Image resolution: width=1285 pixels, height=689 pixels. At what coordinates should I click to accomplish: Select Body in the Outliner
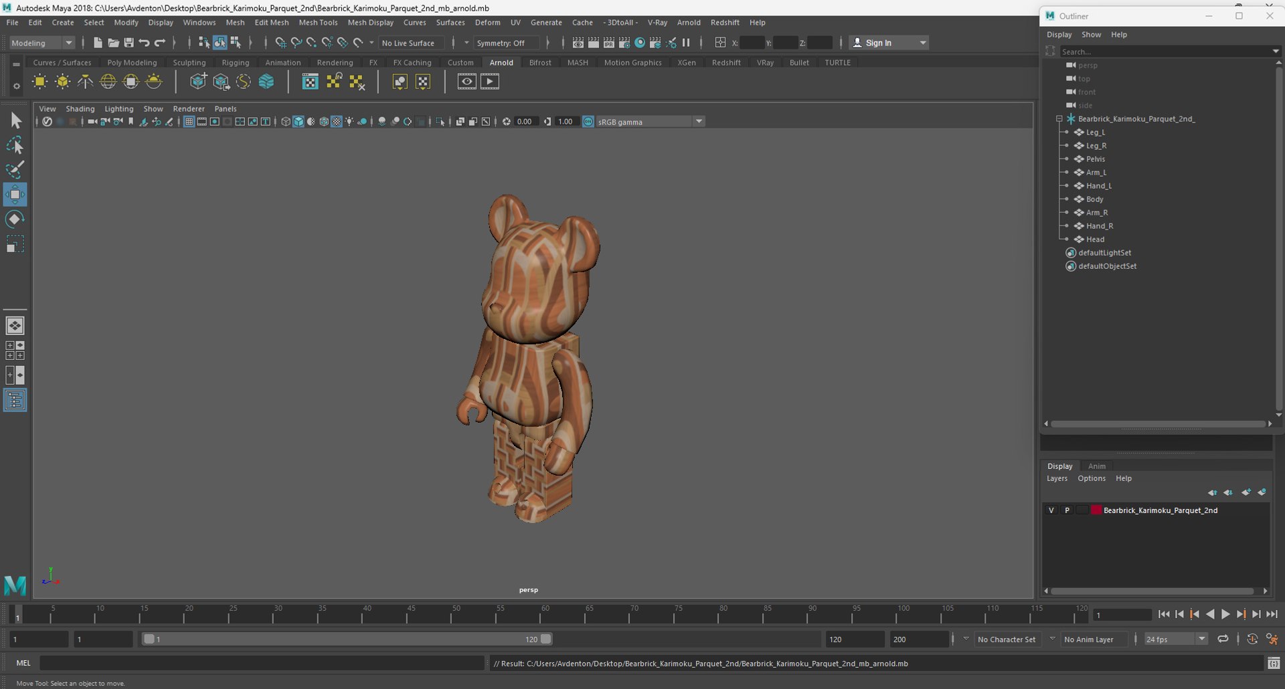pyautogui.click(x=1094, y=199)
